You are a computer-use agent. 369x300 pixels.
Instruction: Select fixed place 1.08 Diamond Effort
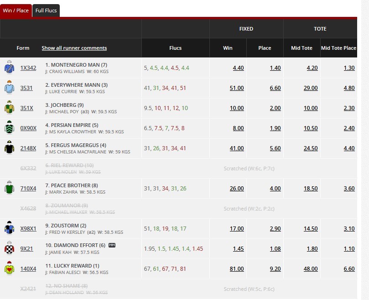(x=275, y=248)
